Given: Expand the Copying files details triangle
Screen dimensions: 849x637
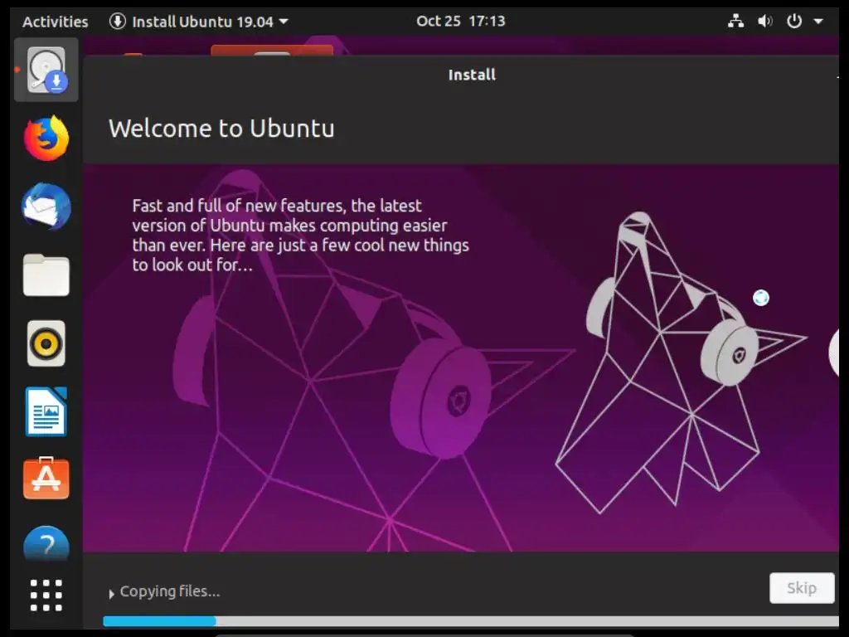Looking at the screenshot, I should (112, 594).
